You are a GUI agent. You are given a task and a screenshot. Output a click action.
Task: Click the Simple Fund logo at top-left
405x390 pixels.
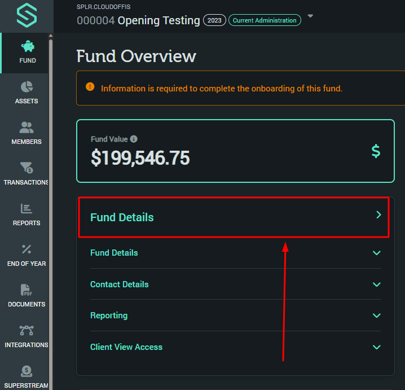pyautogui.click(x=27, y=15)
